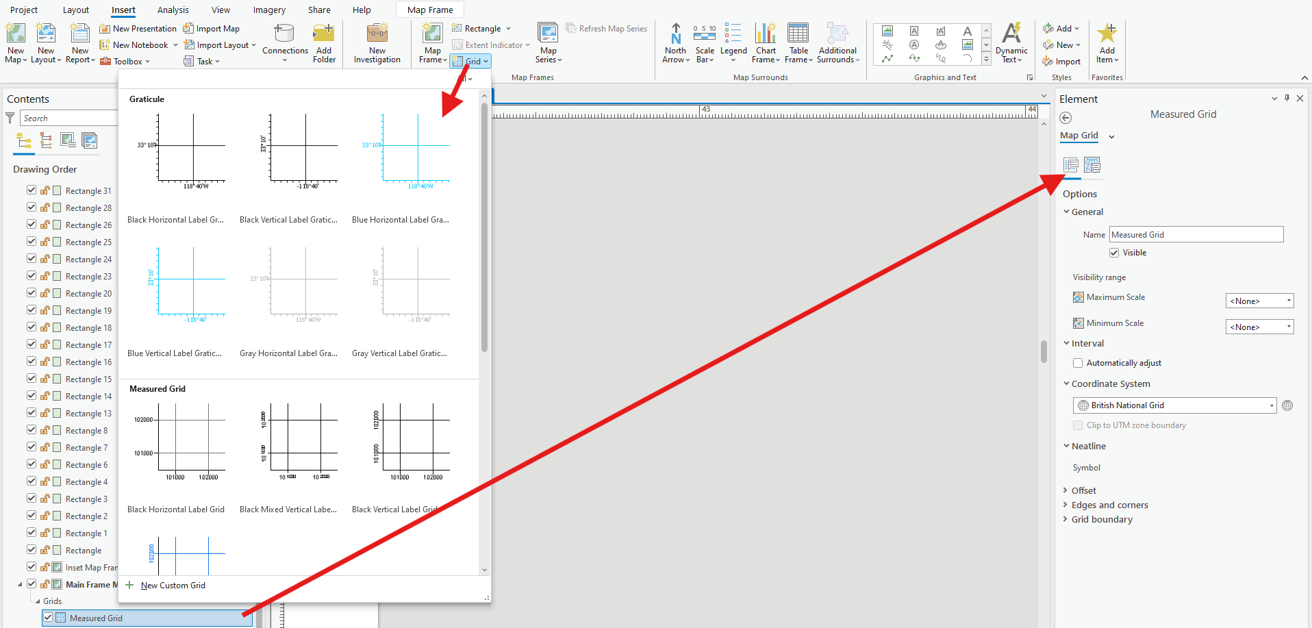Add a Legend to the layout
The image size is (1312, 628).
[733, 41]
